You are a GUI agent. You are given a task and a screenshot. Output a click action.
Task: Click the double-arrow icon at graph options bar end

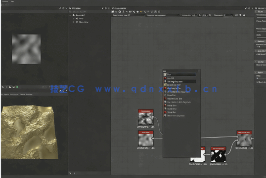[x=236, y=15]
